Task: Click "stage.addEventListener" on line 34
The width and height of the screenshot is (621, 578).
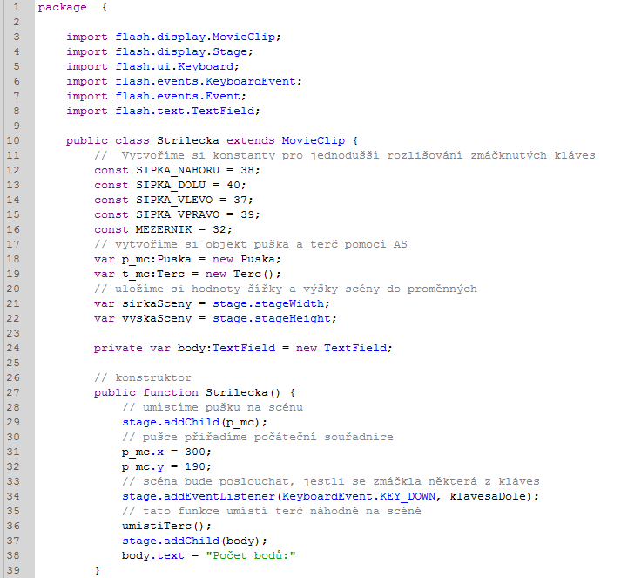Action: click(199, 496)
